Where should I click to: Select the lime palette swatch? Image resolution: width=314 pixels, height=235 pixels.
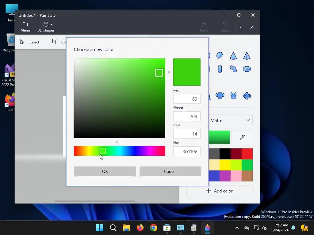tap(236, 165)
